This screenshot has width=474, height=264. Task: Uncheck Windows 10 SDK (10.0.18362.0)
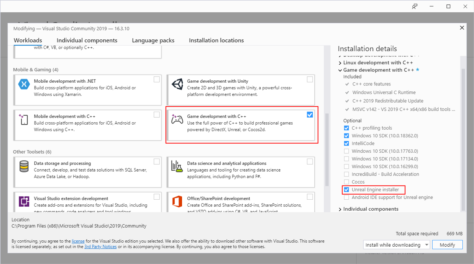tap(347, 136)
